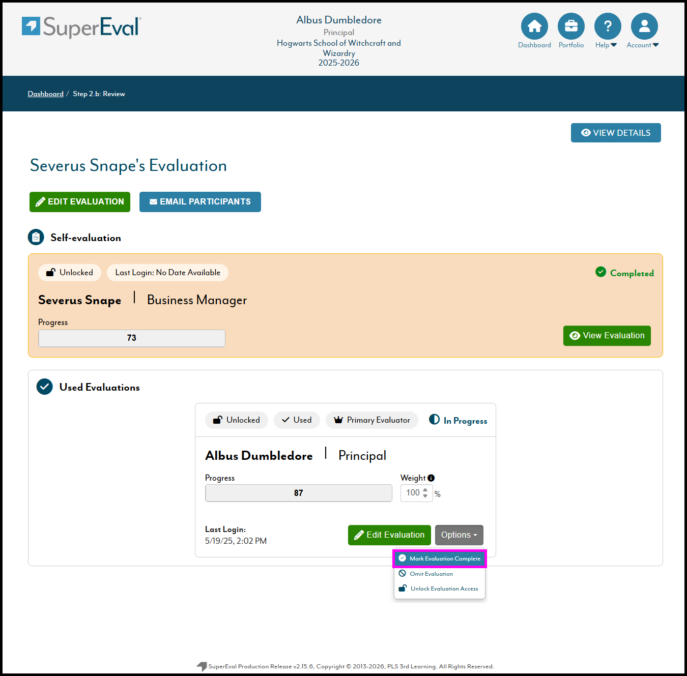Toggle the Used badge on Dumbledore's evaluation
The height and width of the screenshot is (676, 687).
pos(297,420)
